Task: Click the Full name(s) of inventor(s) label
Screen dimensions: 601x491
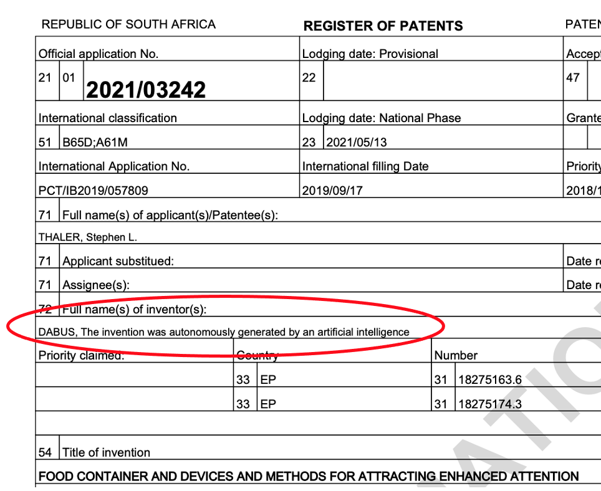Action: tap(134, 310)
